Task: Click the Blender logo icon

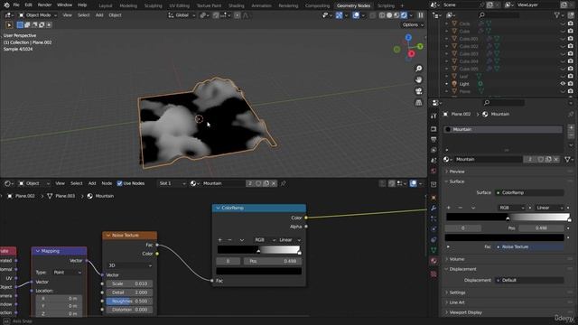Action: (6, 5)
